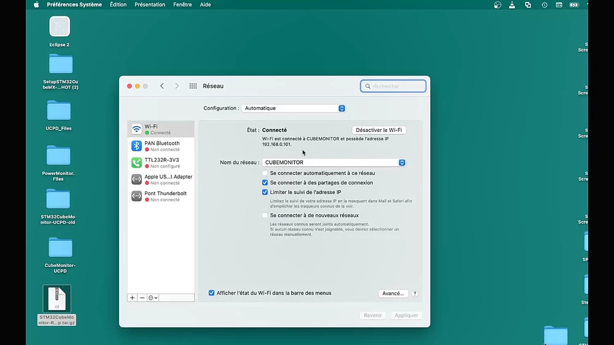Viewport: 614px width, 345px height.
Task: Select the PAN Bluetooth icon
Action: [136, 146]
